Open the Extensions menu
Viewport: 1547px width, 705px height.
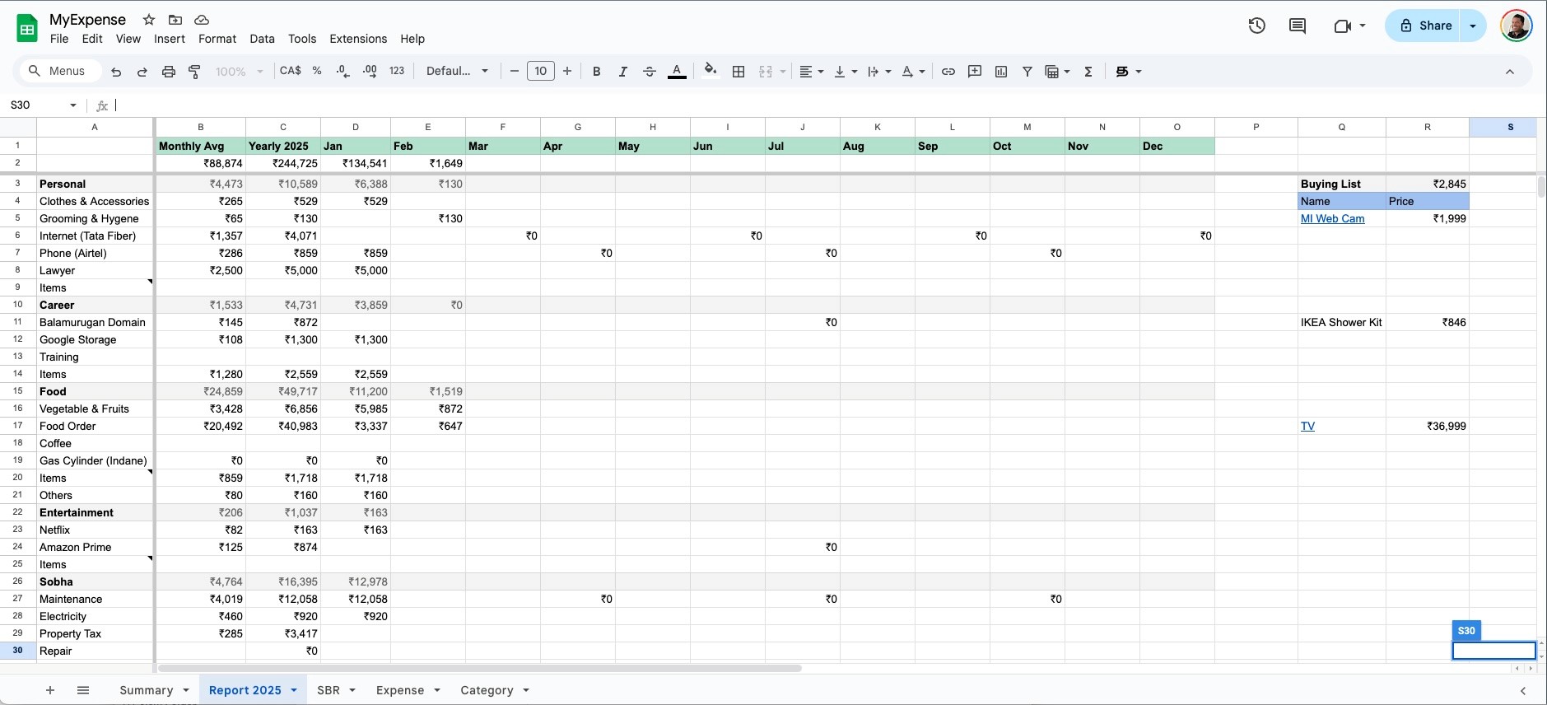click(x=358, y=39)
